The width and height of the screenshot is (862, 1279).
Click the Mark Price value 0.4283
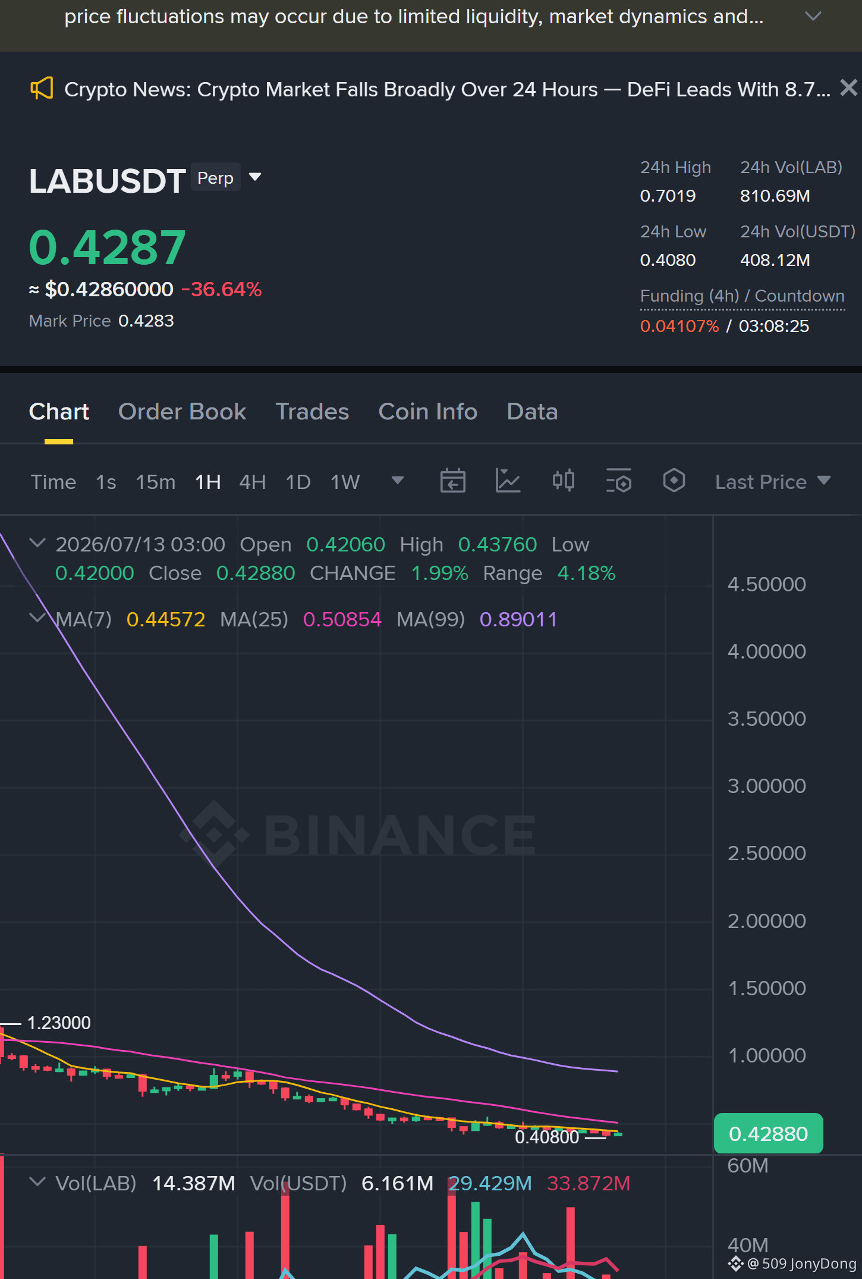(146, 321)
